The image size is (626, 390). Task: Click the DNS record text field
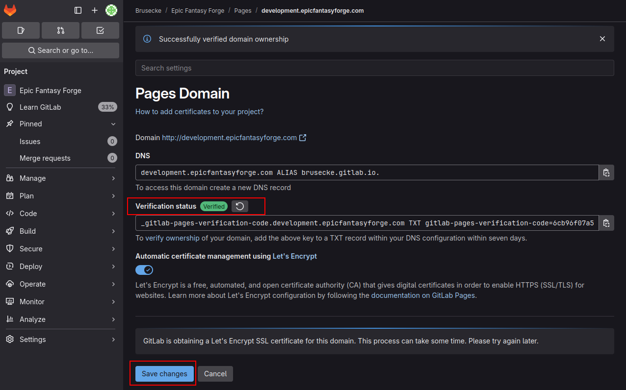tap(367, 172)
